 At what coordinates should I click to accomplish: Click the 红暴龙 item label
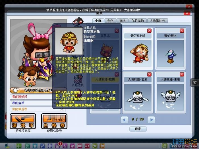(105, 36)
